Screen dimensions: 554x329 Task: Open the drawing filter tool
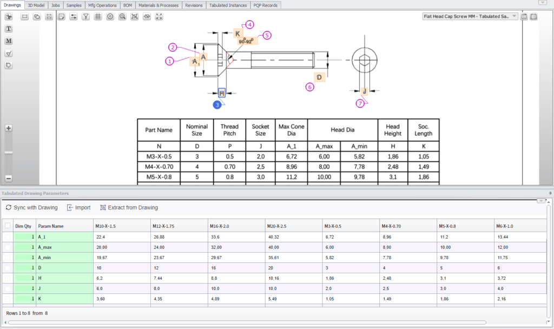85,17
